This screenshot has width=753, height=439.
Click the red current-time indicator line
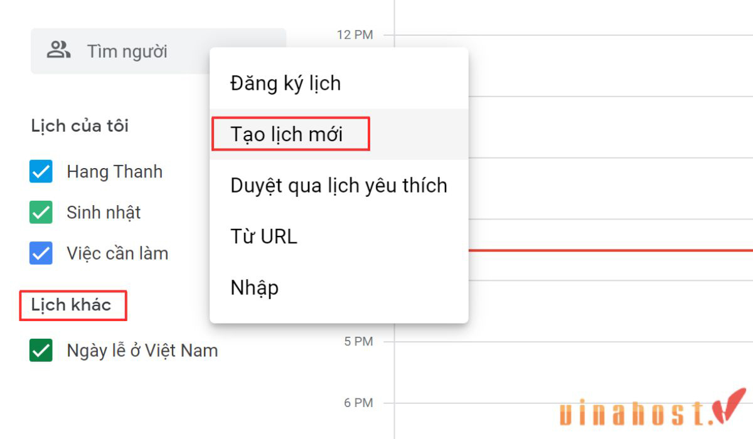click(x=610, y=250)
